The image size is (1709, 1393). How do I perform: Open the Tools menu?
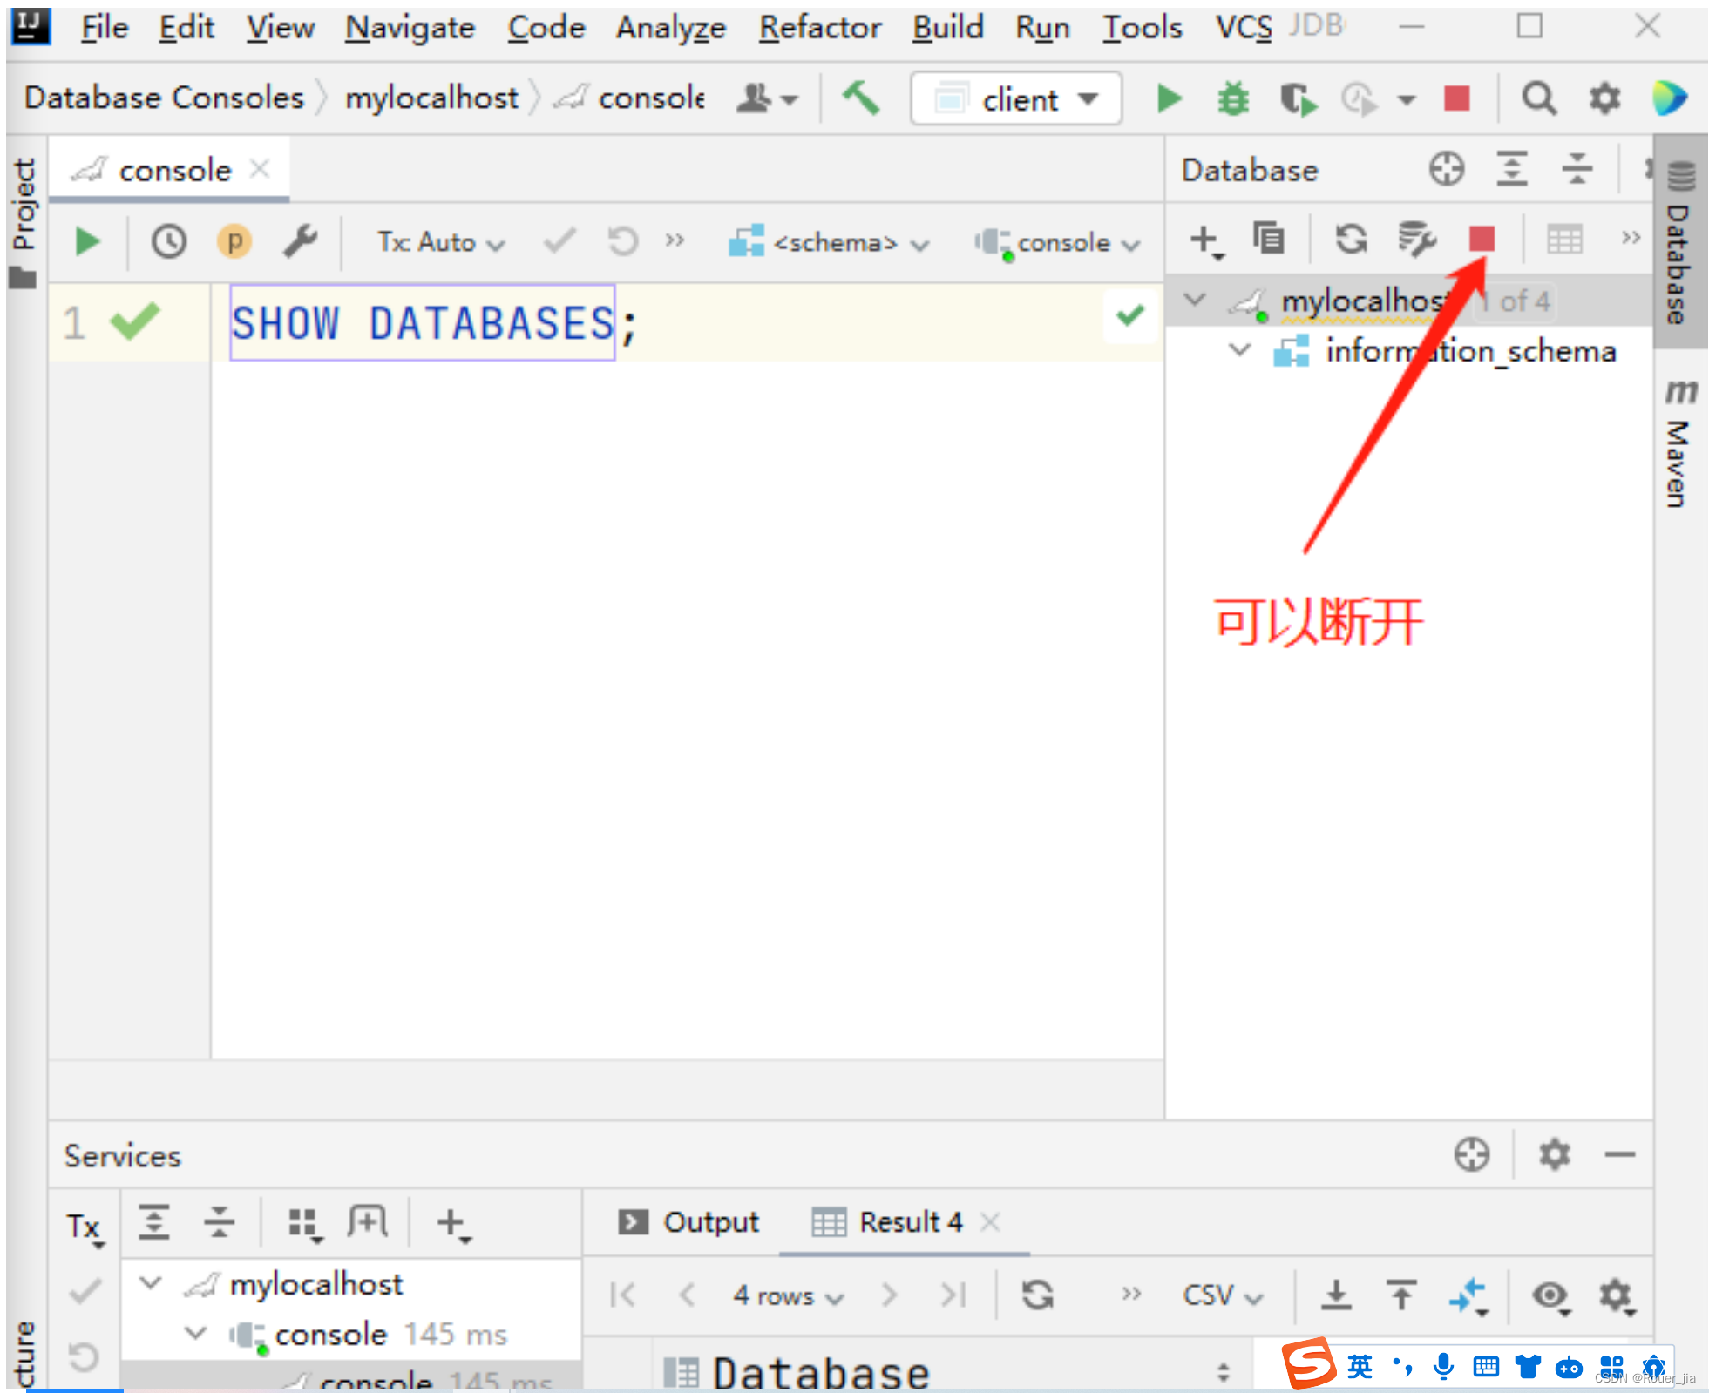point(1142,28)
